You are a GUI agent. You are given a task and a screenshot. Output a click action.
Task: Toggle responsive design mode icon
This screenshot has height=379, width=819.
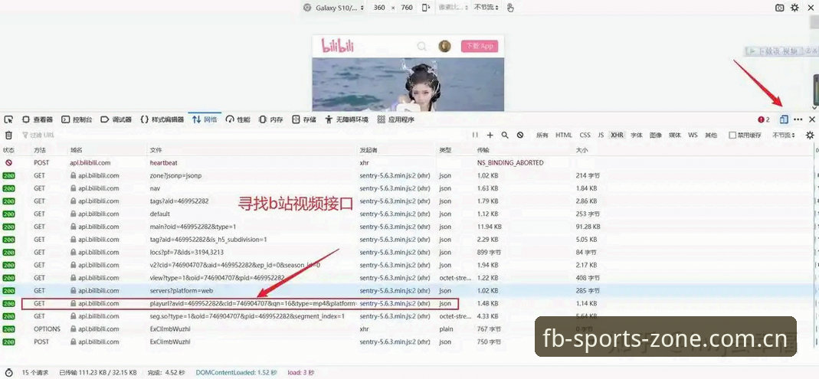point(784,119)
